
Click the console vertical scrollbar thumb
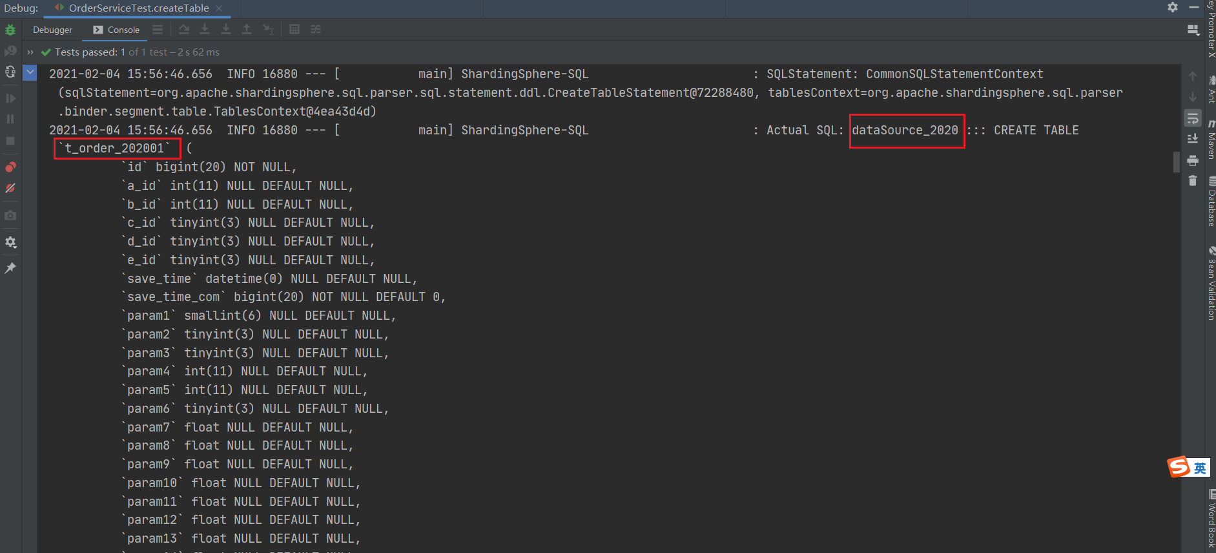pyautogui.click(x=1177, y=162)
